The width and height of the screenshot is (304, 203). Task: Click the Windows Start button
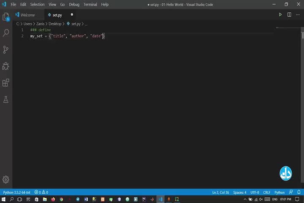point(4,199)
